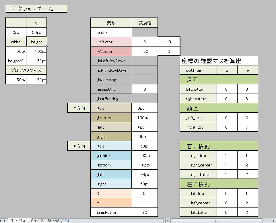Select the ブロックのサイズ label cell
276x223 pixels.
pyautogui.click(x=26, y=70)
